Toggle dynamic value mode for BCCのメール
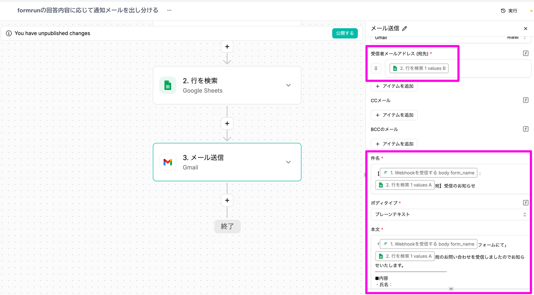534x295 pixels. [525, 129]
